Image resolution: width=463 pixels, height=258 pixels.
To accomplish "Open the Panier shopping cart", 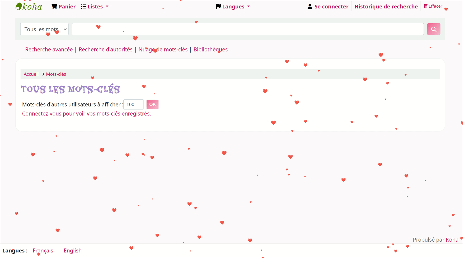I will click(x=63, y=7).
